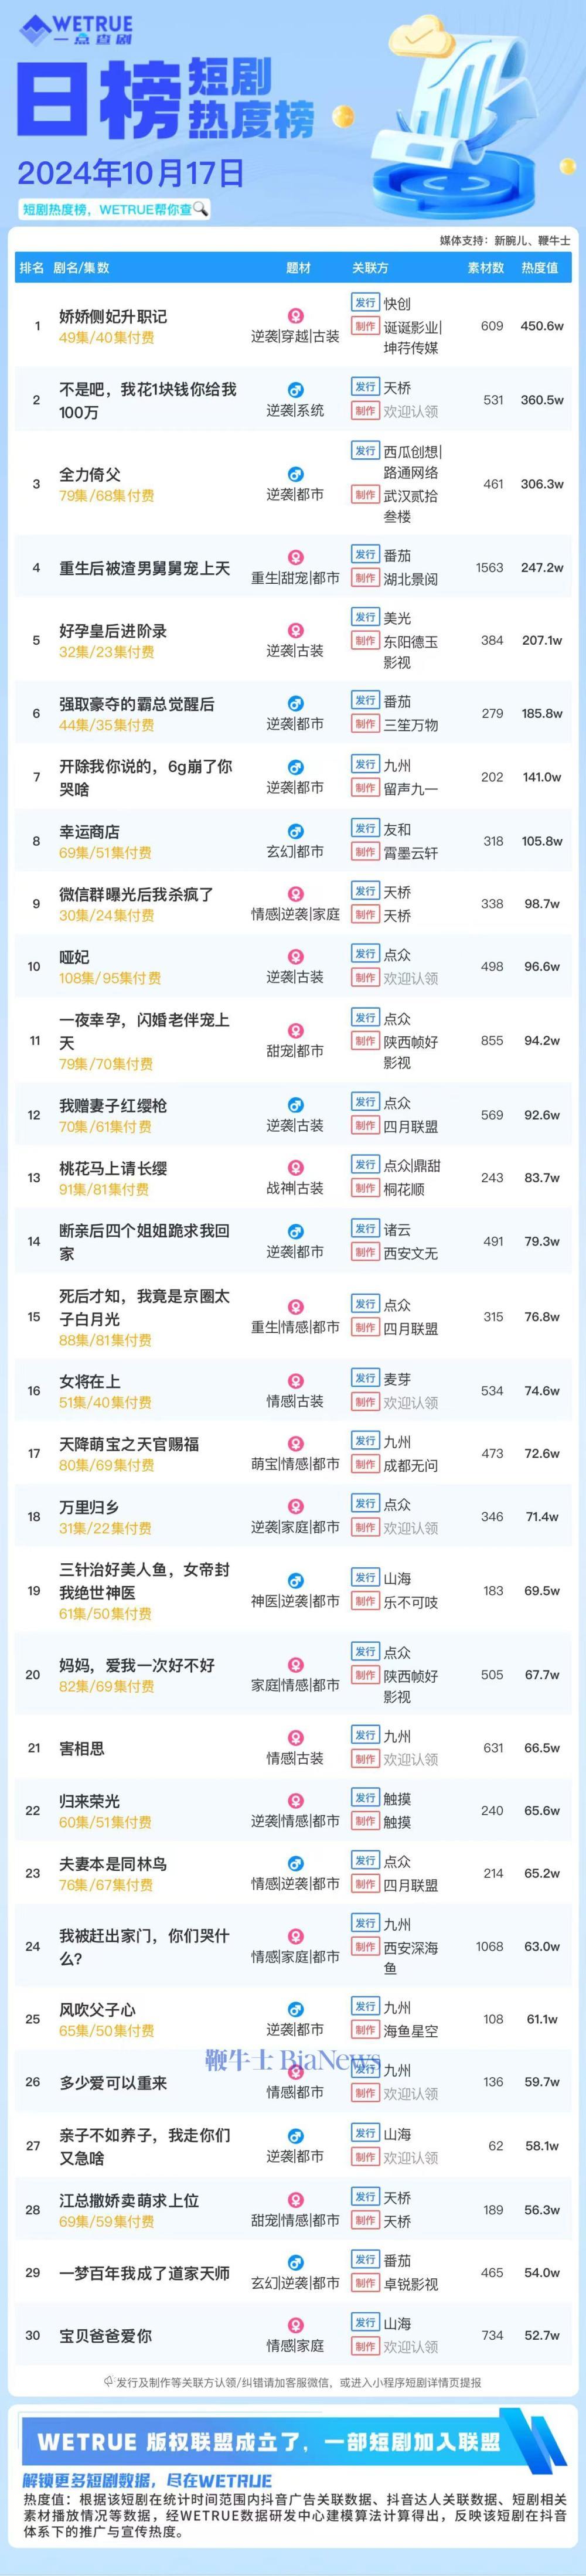Viewport: 586px width, 2576px height.
Task: Click the female icon for 宝贝爸爸爱你
Action: click(295, 2325)
